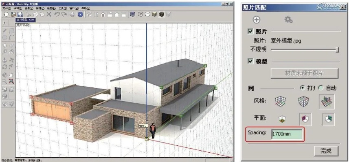Image resolution: width=349 pixels, height=162 pixels.
Task: Toggle the 模型 checkbox
Action: tap(250, 61)
